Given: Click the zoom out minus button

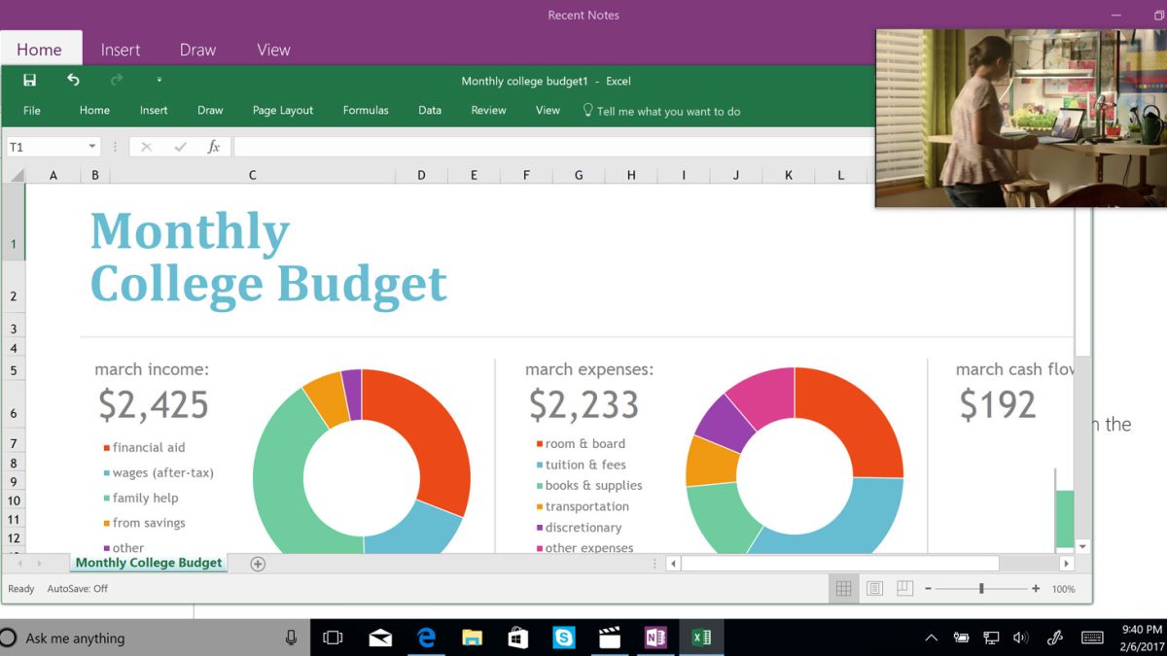Looking at the screenshot, I should (x=929, y=589).
